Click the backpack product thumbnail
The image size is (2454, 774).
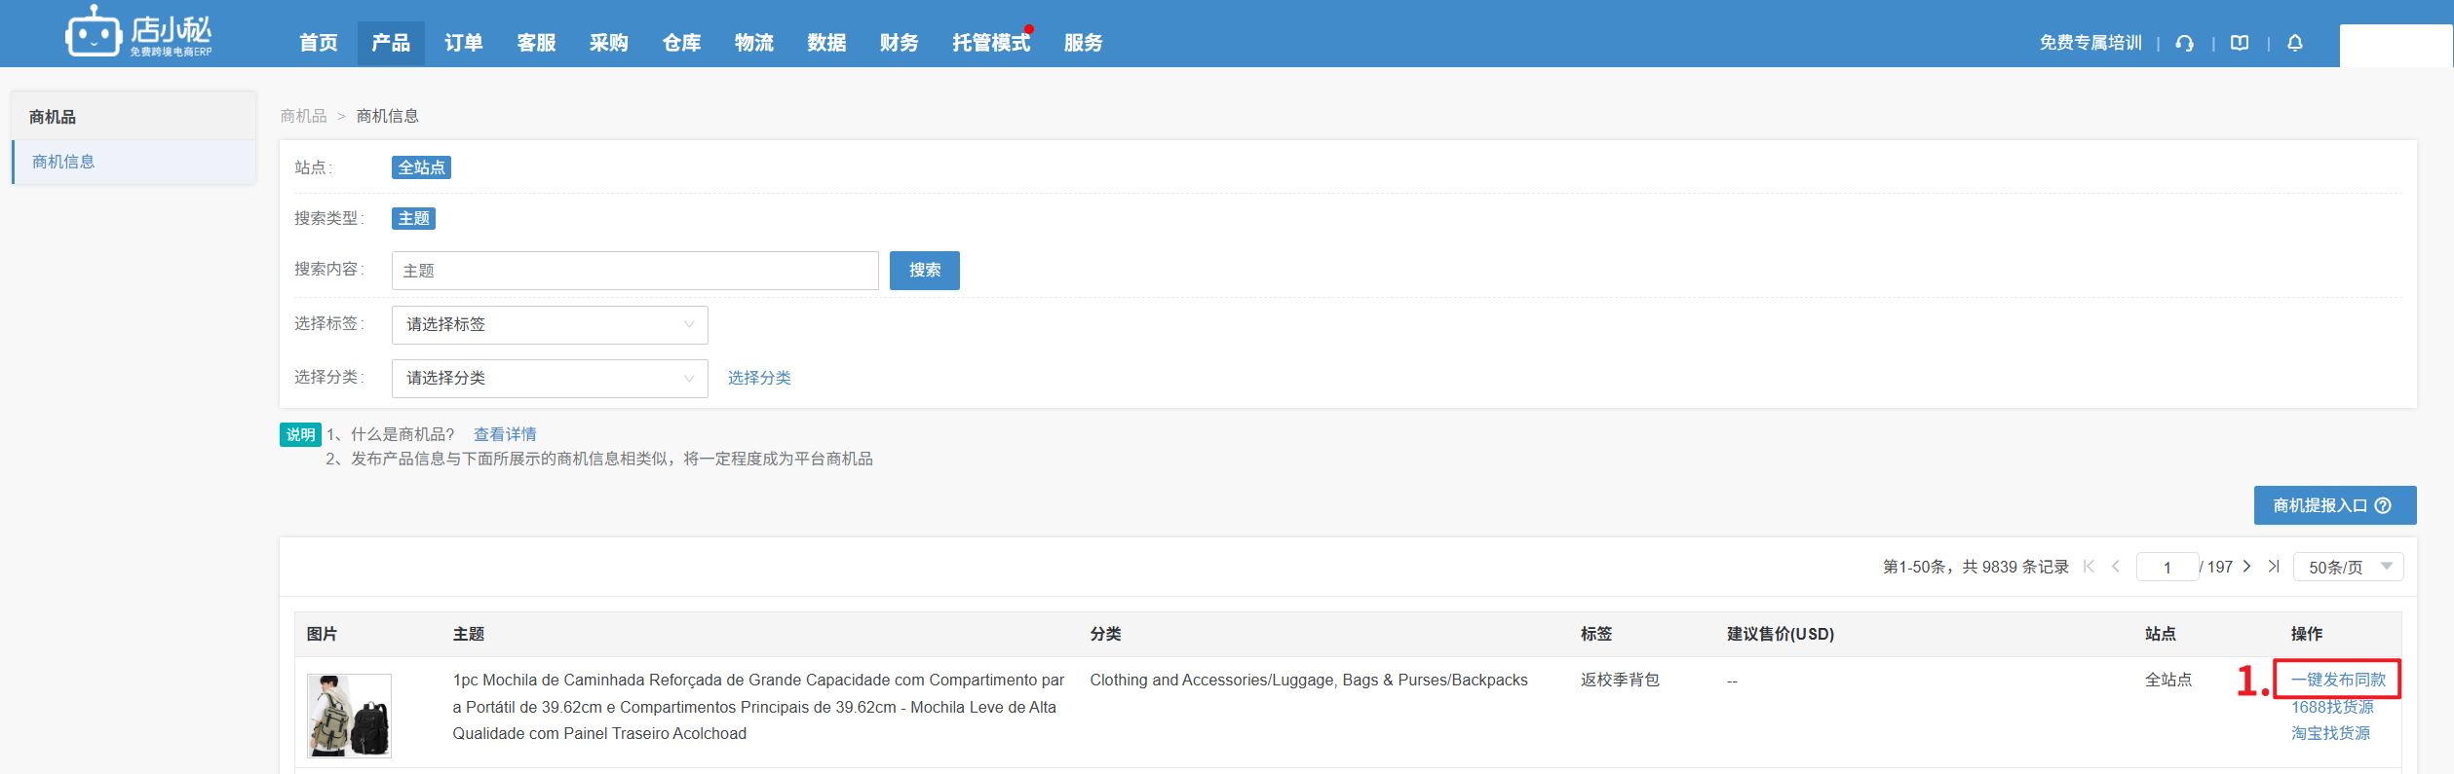click(x=349, y=716)
